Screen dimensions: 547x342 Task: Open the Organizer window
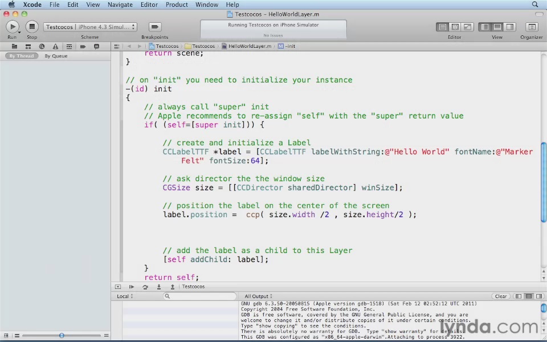(532, 27)
